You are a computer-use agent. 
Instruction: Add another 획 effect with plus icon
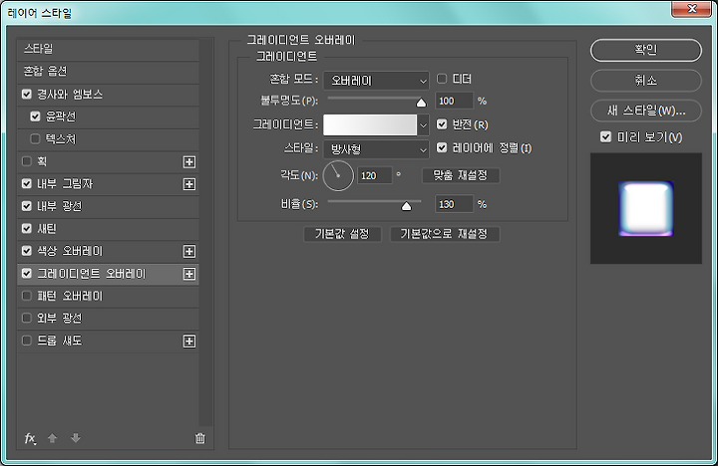point(189,162)
